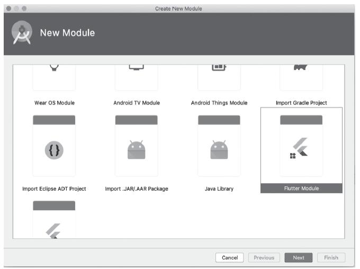360x269 pixels.
Task: Click the Java Library label text
Action: 219,189
